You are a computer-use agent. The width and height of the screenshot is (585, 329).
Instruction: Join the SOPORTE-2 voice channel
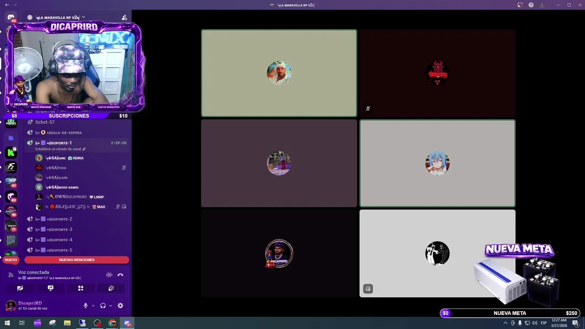pos(77,219)
